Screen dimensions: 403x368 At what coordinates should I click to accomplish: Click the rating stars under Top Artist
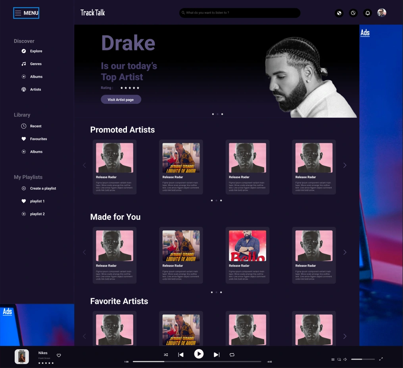click(x=130, y=88)
